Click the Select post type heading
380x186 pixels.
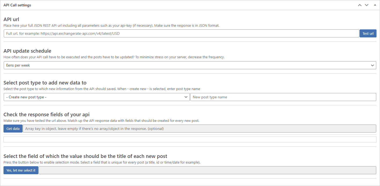[x=45, y=83]
